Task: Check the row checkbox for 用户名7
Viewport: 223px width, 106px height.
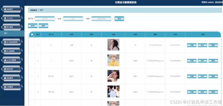Action: 32,76
